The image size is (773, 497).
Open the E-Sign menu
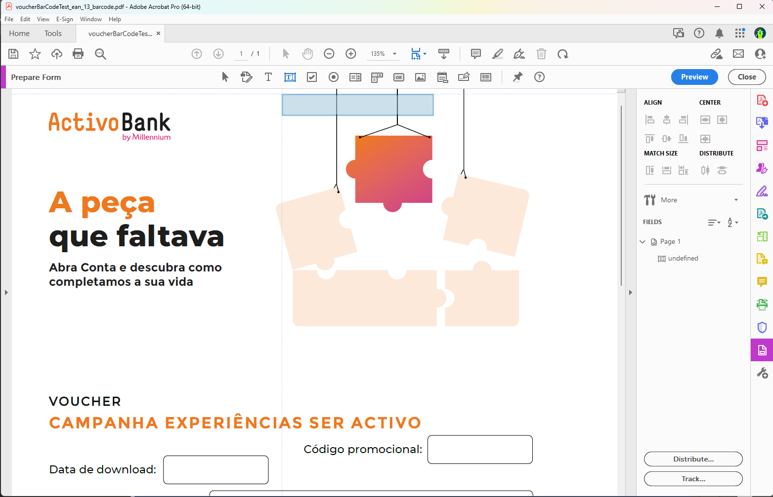point(64,19)
